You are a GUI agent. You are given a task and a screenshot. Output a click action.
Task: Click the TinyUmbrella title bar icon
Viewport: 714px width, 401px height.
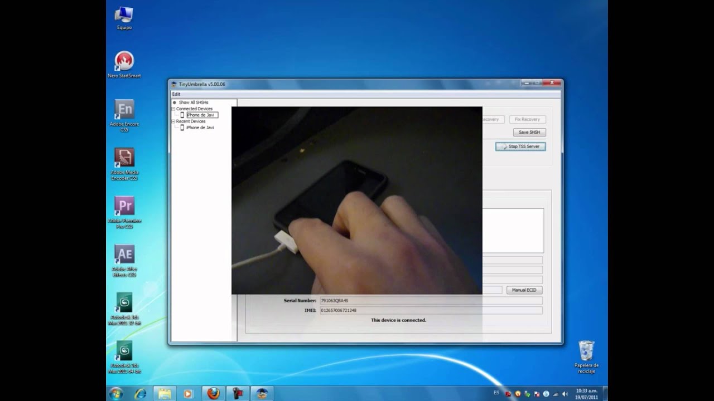[174, 84]
